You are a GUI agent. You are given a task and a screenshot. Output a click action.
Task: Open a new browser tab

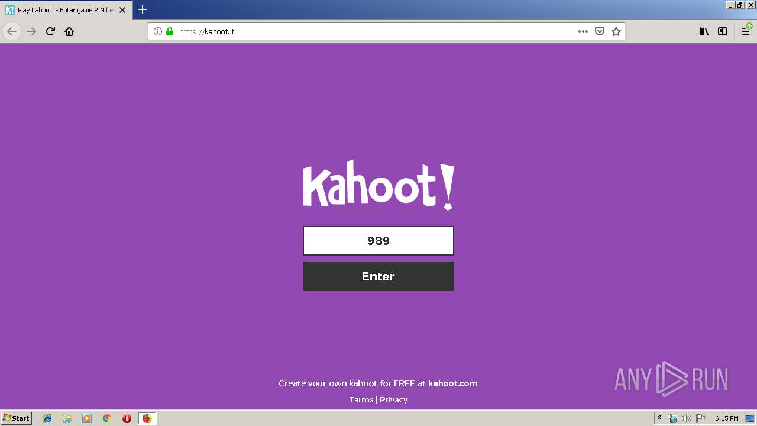coord(143,9)
